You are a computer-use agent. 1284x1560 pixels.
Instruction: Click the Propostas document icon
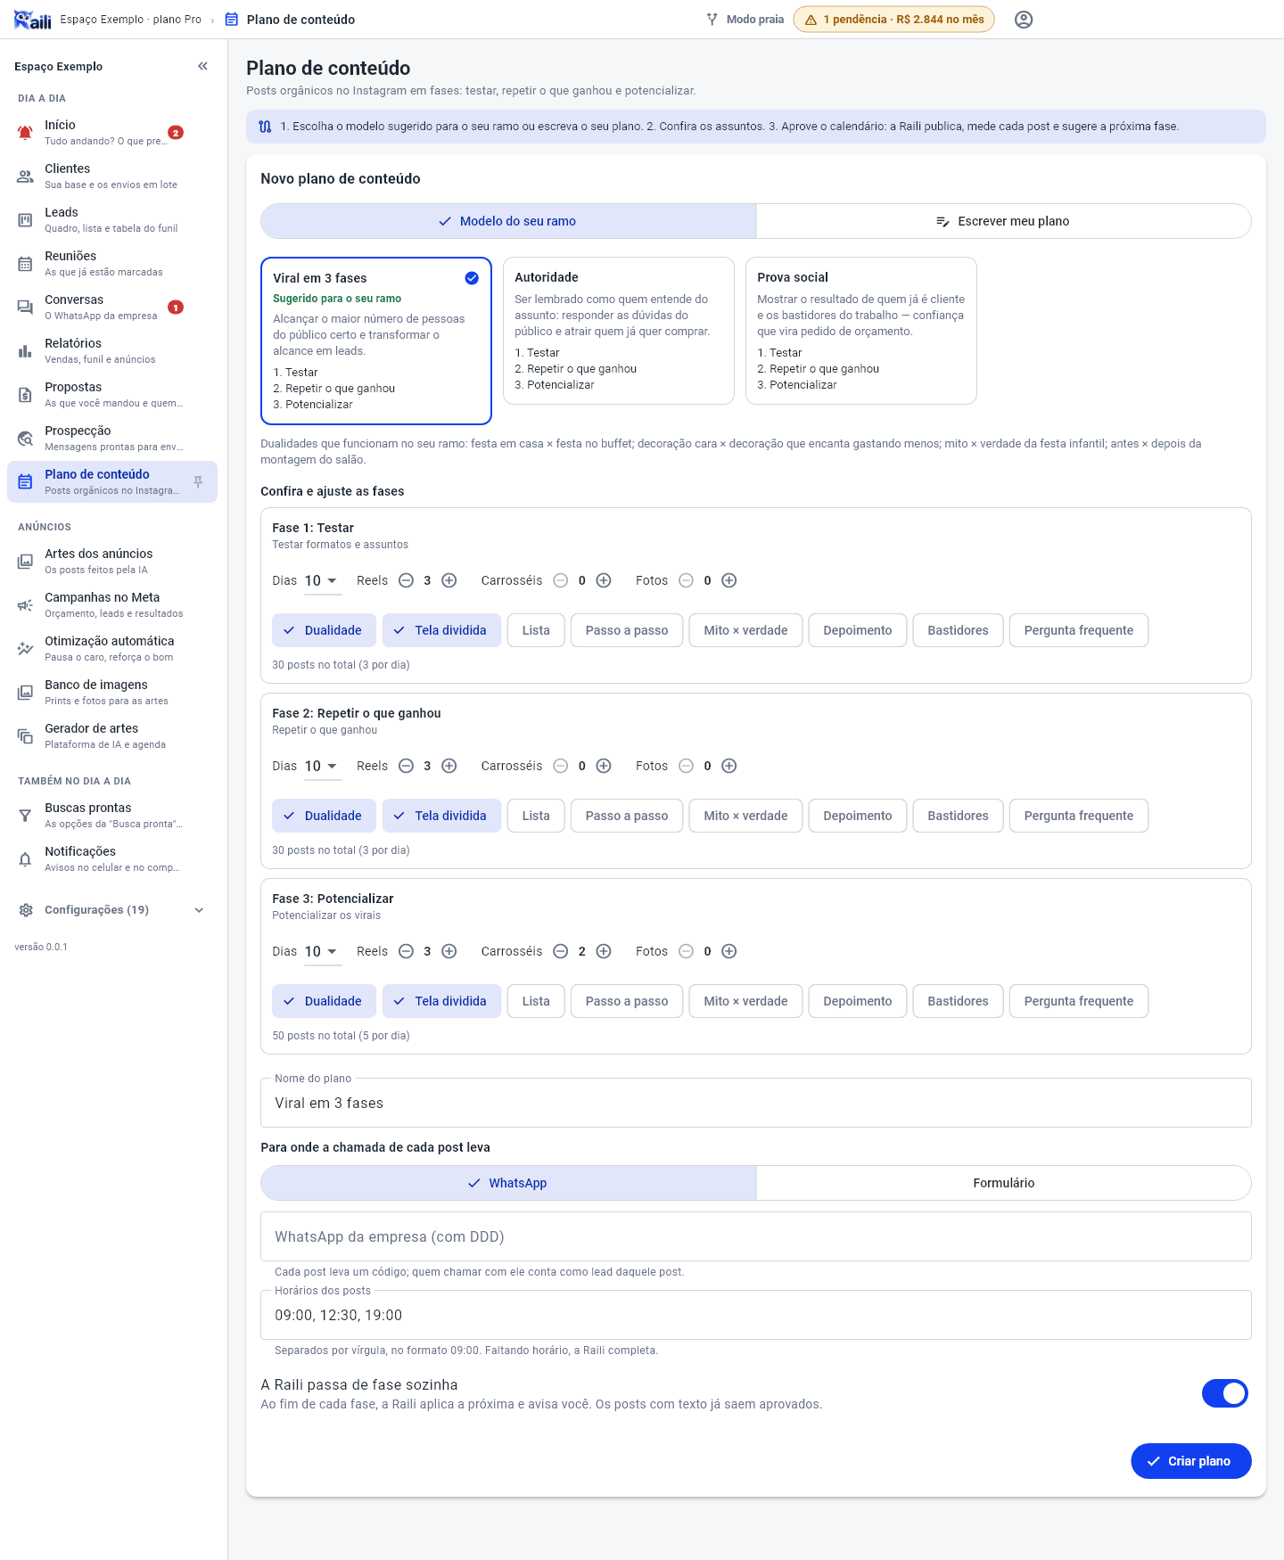point(25,395)
